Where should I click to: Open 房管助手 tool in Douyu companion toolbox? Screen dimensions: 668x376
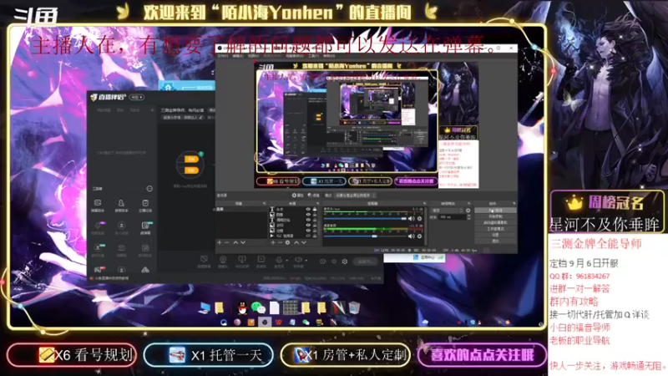(x=121, y=205)
